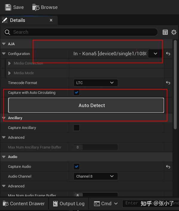
Task: Open the Timecode Format LTC dropdown
Action: (95, 83)
